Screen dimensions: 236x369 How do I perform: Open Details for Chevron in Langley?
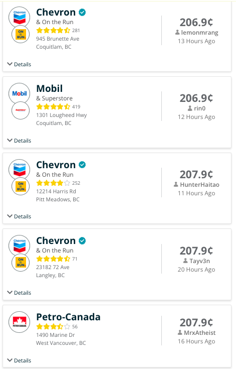(x=19, y=293)
